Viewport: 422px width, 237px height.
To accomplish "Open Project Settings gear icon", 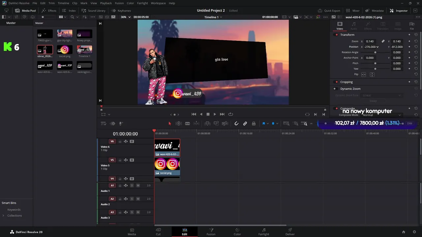I will click(x=414, y=232).
